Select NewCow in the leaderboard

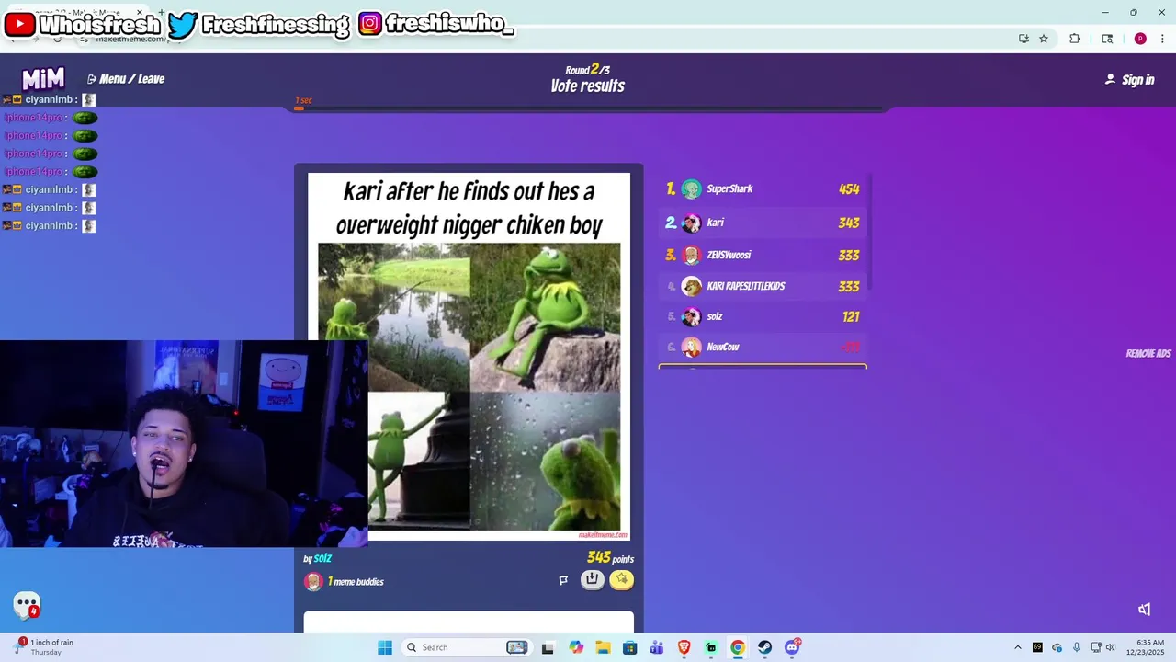[763, 347]
